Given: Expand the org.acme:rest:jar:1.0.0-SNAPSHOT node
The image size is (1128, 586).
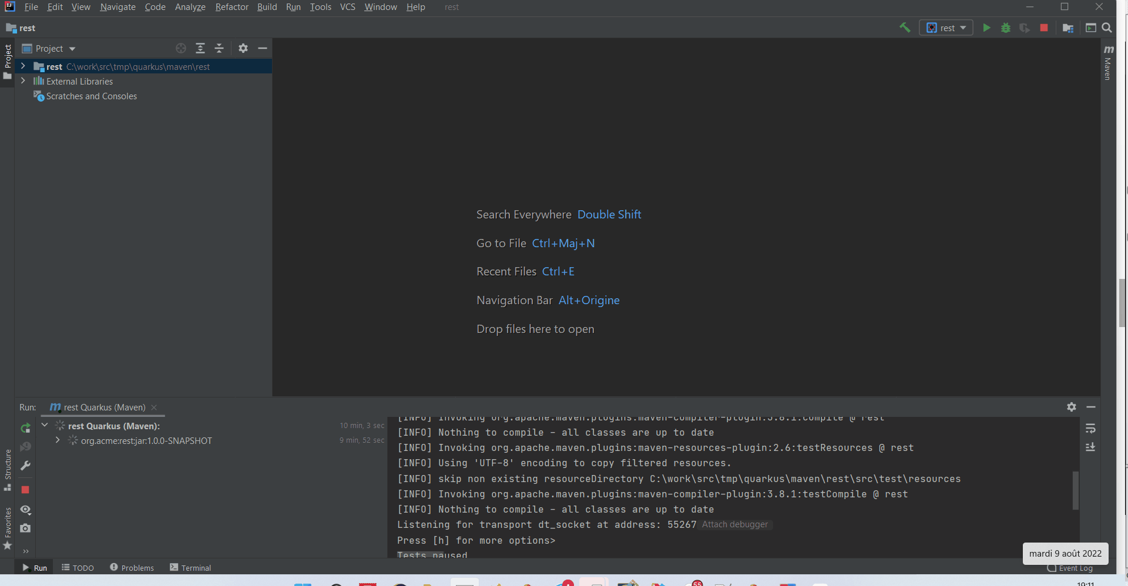Looking at the screenshot, I should pos(57,440).
